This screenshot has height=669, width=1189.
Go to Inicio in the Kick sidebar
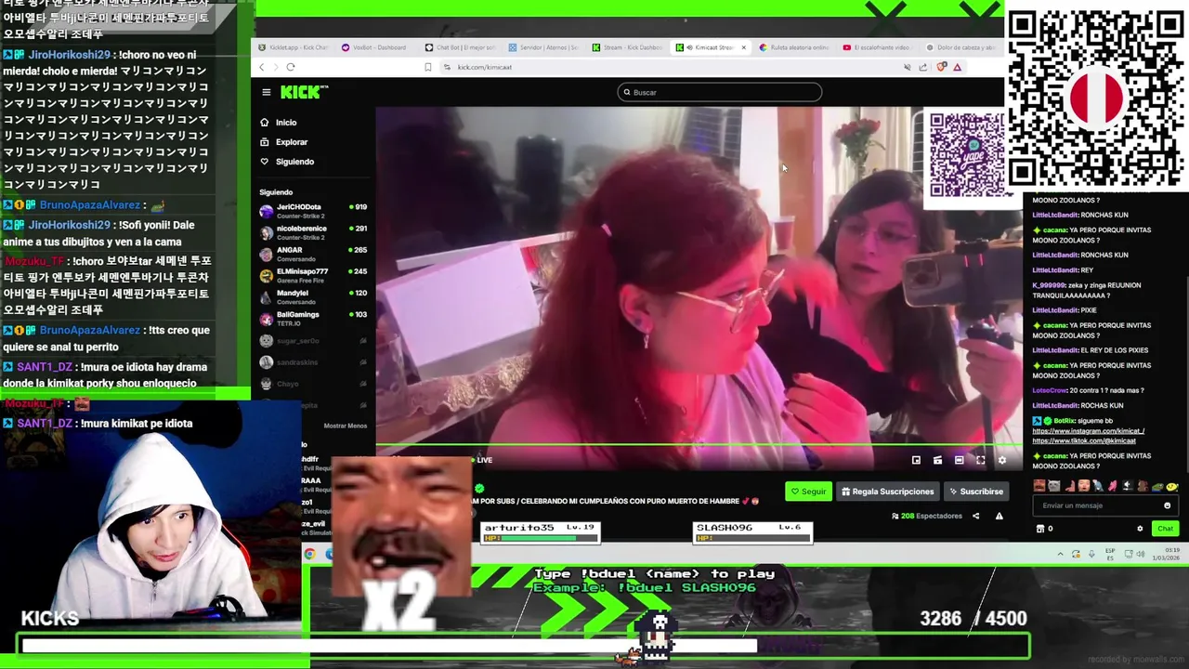pos(278,123)
